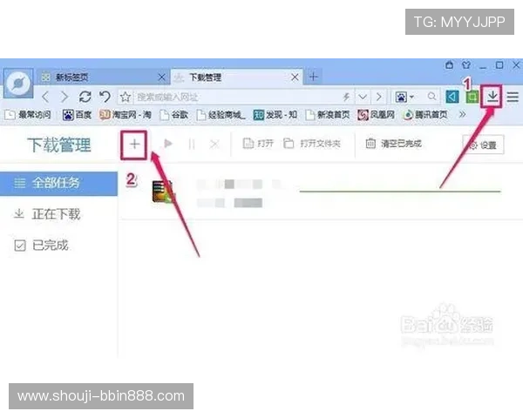Open the 最常访问 bookmark
523x418 pixels.
(x=28, y=115)
